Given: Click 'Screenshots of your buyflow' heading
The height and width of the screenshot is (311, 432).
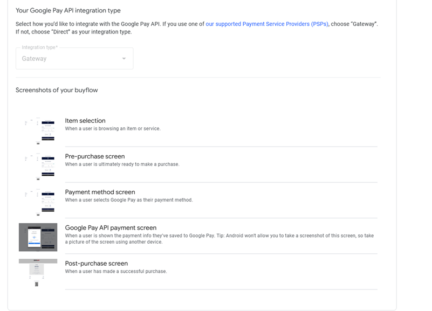Looking at the screenshot, I should pyautogui.click(x=57, y=90).
